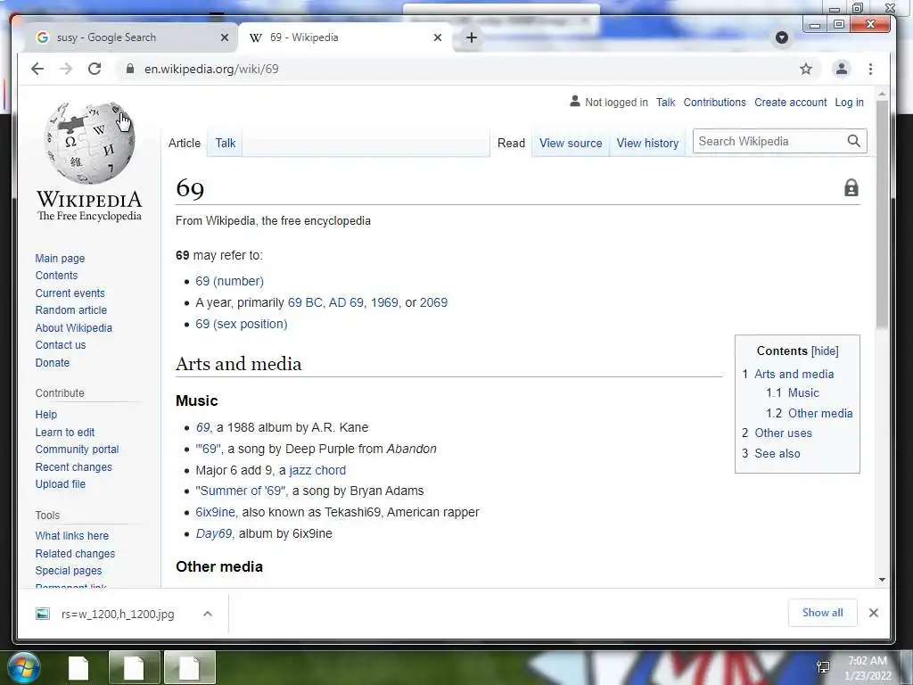Open the jazz chord link
The width and height of the screenshot is (913, 685).
click(x=317, y=470)
